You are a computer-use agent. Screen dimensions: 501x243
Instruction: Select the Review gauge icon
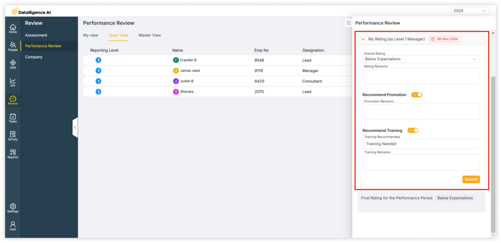point(13,100)
